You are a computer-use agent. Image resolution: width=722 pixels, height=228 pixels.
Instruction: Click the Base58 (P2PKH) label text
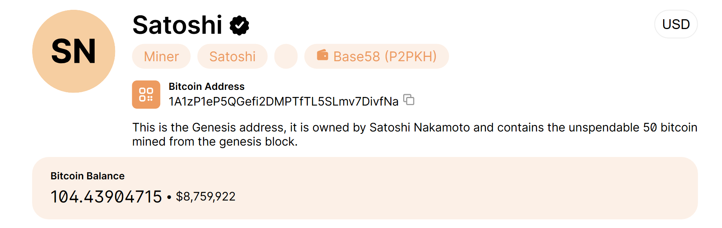click(x=385, y=57)
